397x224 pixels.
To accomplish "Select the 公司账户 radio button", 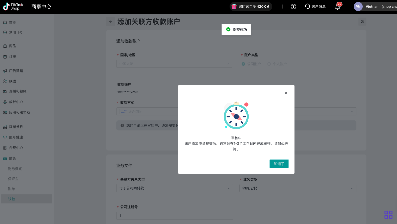I will coord(243,64).
